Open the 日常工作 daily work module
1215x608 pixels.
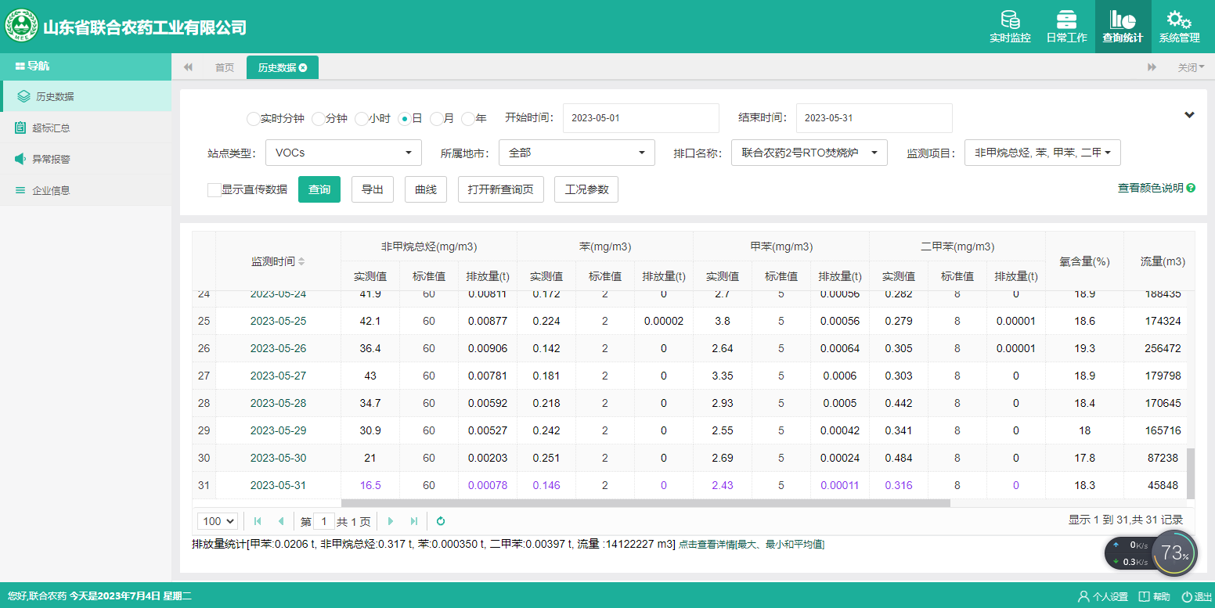click(1066, 27)
